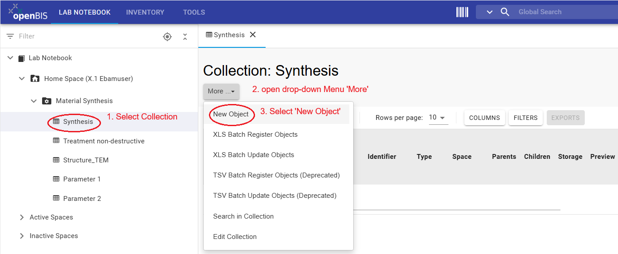Open the search type dropdown arrow

[490, 12]
